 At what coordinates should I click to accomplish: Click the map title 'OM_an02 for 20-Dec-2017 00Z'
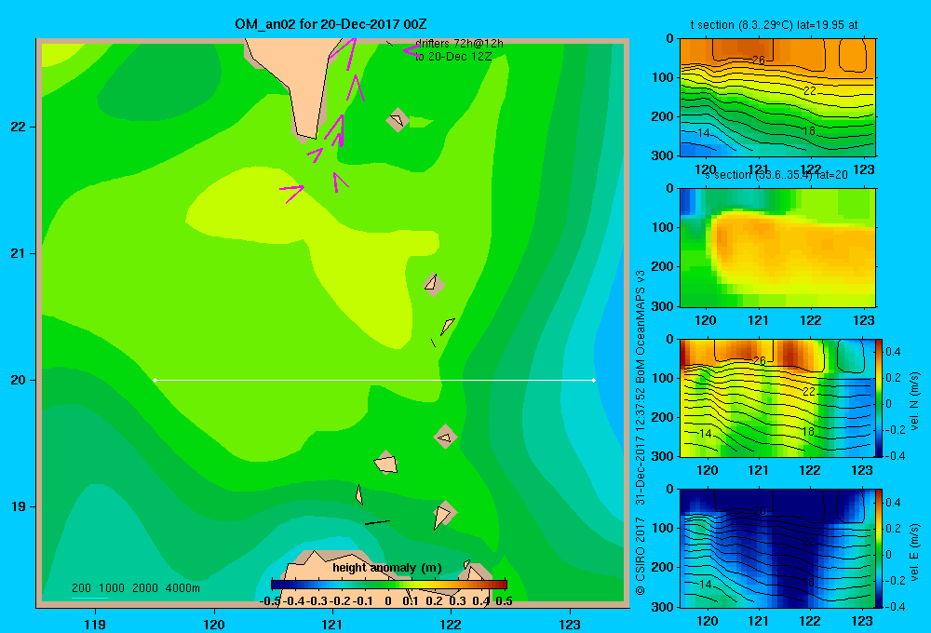(x=331, y=24)
